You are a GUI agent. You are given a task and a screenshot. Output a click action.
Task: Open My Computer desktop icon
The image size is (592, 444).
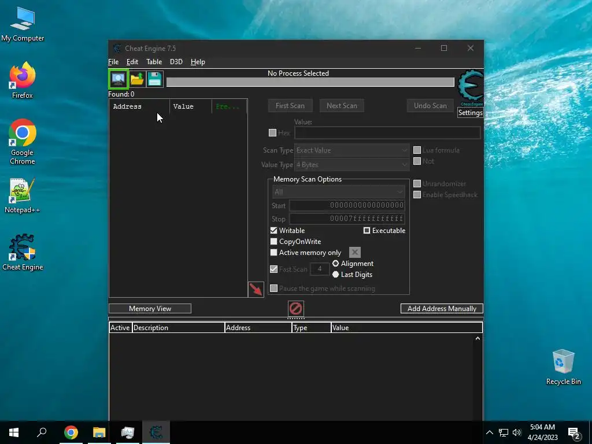point(23,24)
